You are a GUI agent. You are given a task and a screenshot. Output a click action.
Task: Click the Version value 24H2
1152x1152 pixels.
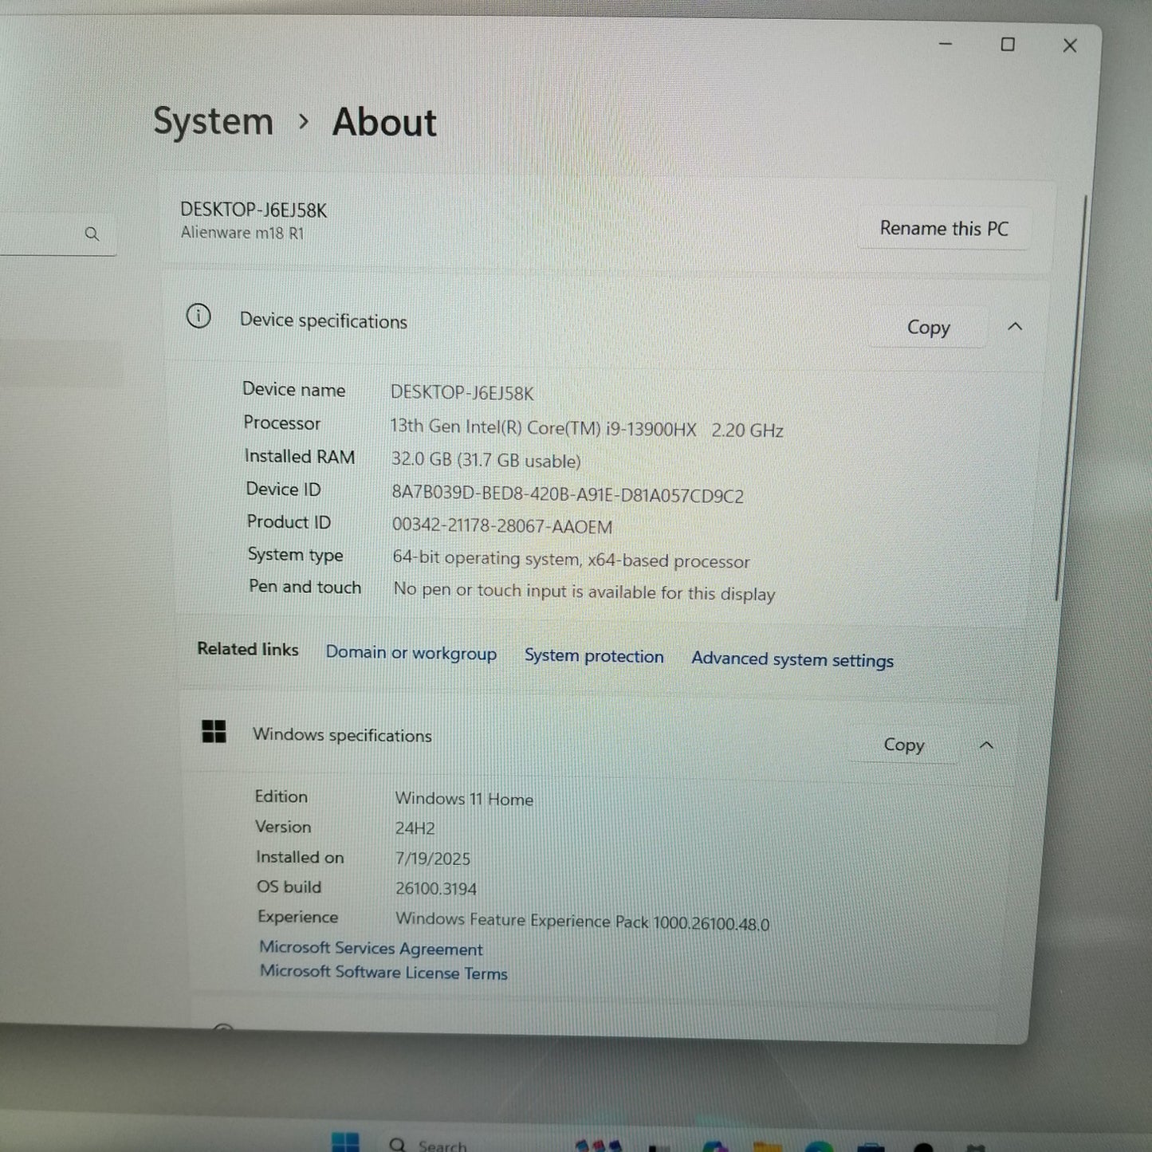(415, 828)
